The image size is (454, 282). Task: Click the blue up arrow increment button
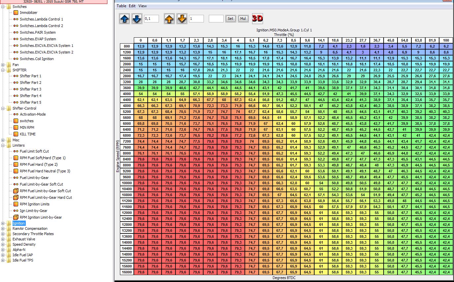point(124,19)
